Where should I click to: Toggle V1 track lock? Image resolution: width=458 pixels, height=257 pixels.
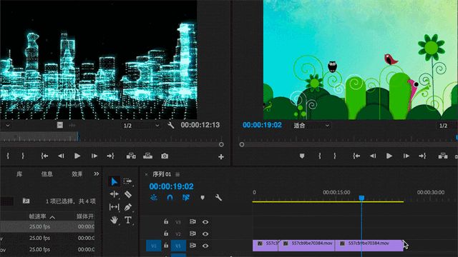166,246
